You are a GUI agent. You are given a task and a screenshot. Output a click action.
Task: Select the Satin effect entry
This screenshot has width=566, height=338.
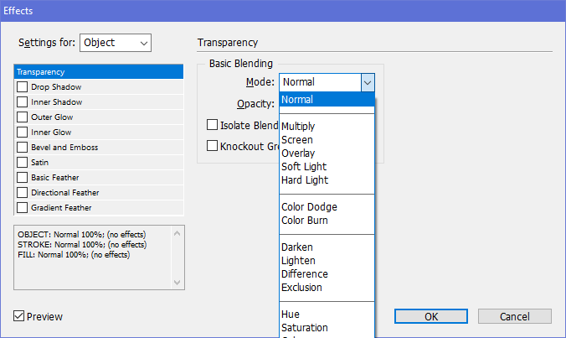[x=40, y=163]
